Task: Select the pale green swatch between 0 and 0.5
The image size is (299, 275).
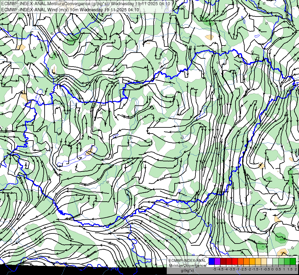Action: point(275,261)
